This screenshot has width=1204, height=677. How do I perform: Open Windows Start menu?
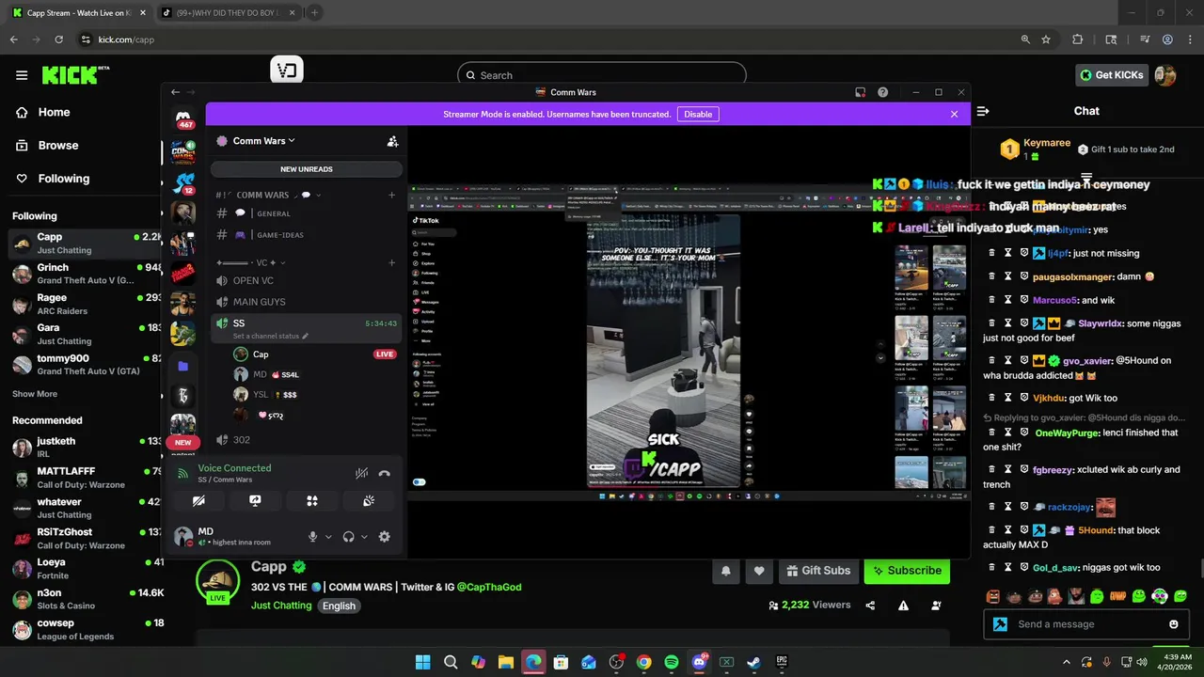pyautogui.click(x=422, y=662)
